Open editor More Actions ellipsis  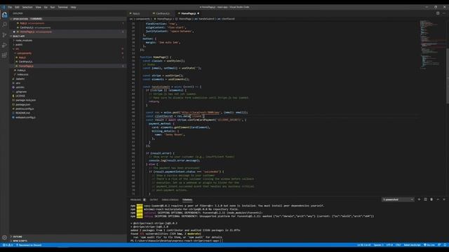[444, 13]
